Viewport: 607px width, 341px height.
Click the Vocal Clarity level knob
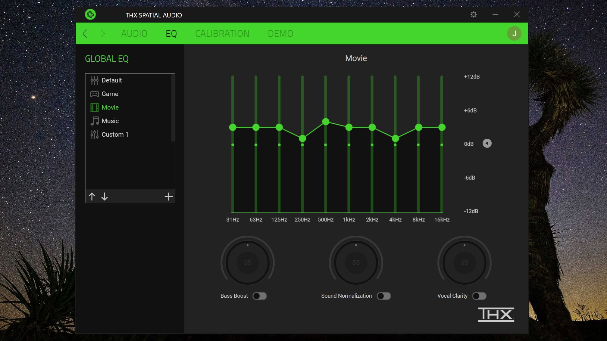465,262
